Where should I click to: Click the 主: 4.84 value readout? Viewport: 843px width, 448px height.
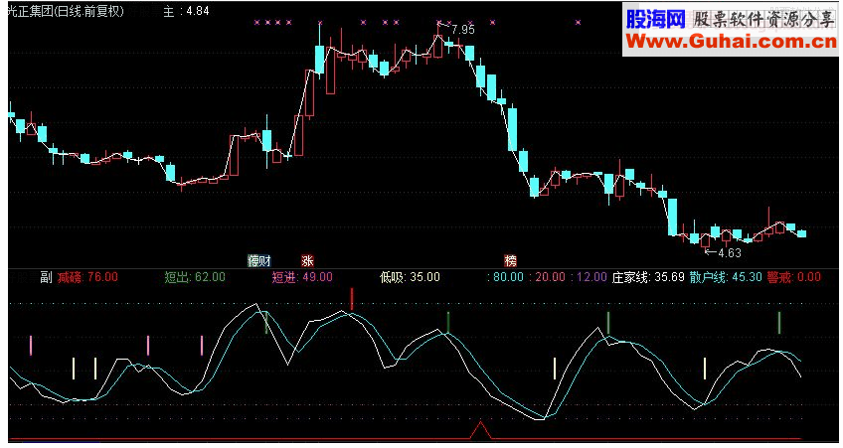(x=186, y=11)
